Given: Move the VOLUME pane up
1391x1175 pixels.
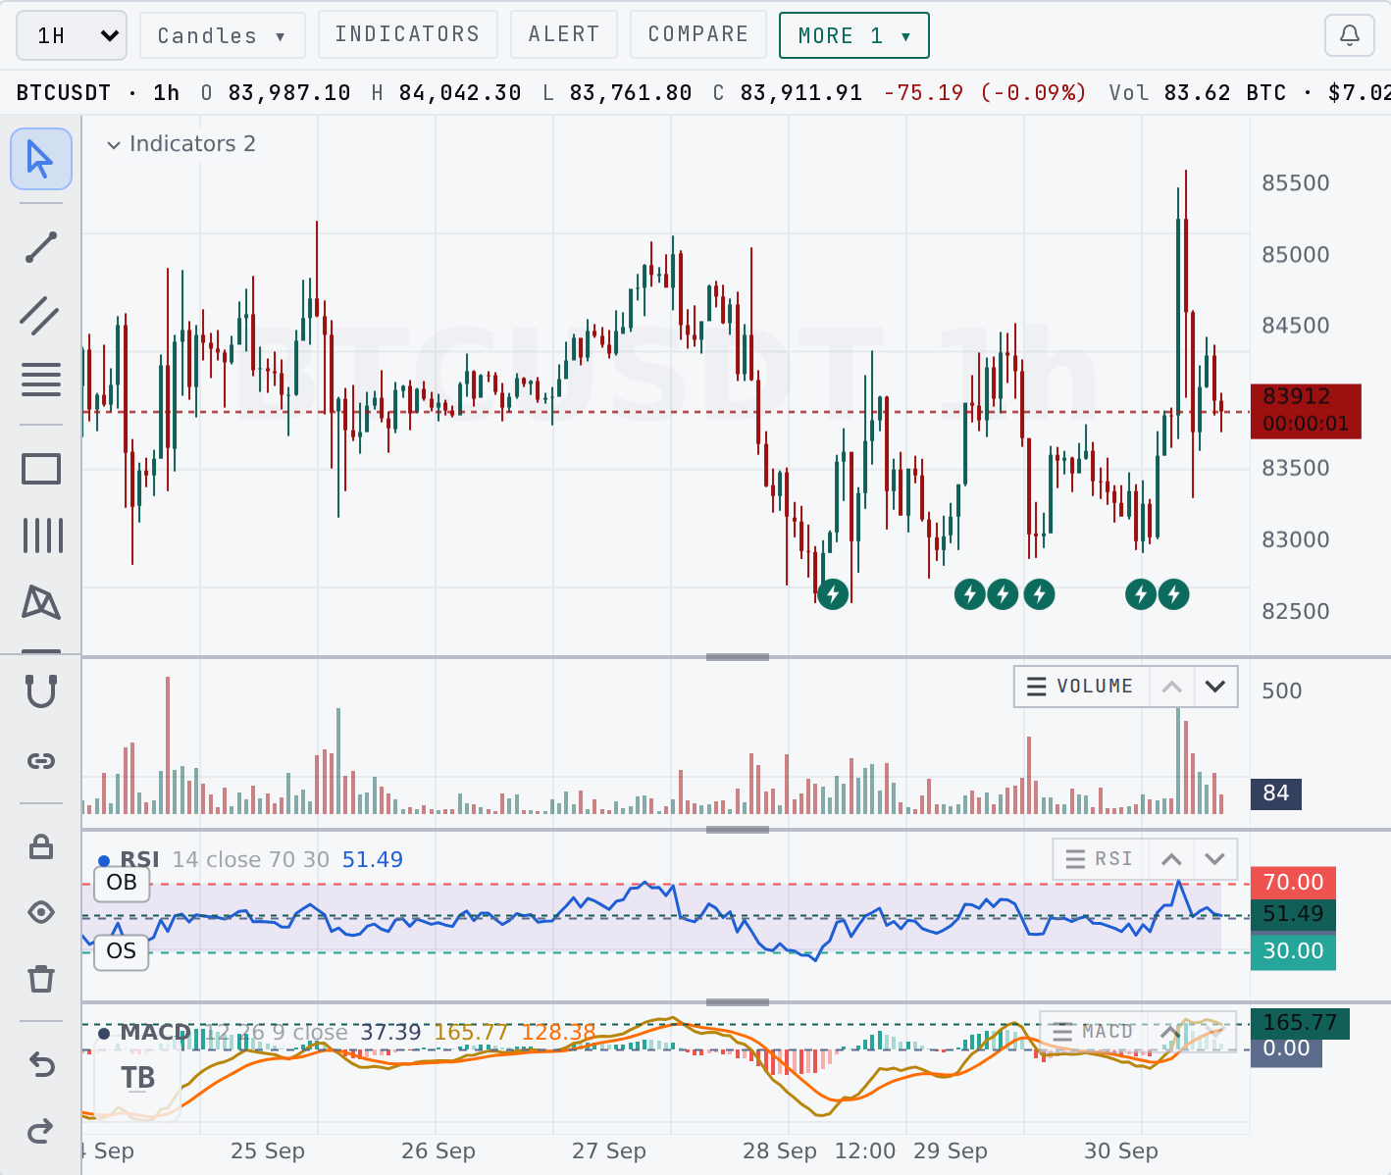Looking at the screenshot, I should pos(1171,687).
